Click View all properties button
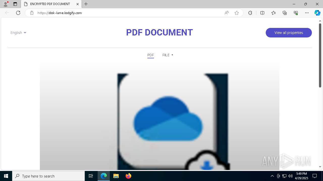The width and height of the screenshot is (323, 181). point(289,33)
